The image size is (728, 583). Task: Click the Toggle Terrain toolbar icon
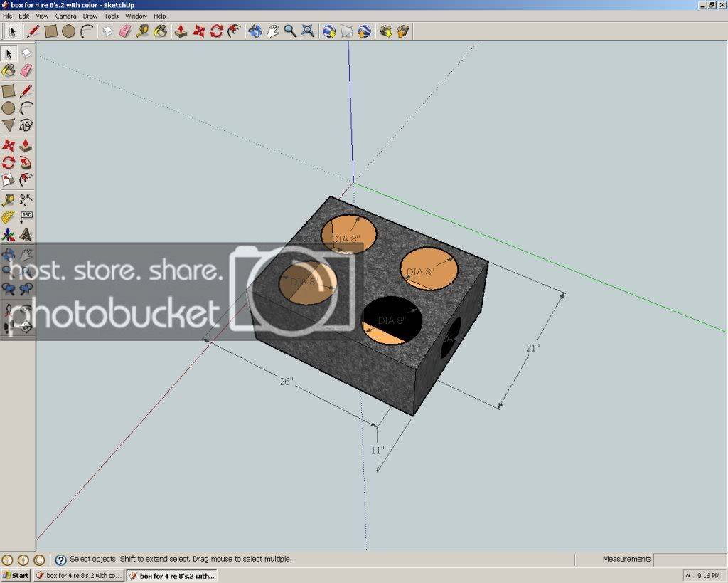[x=347, y=31]
